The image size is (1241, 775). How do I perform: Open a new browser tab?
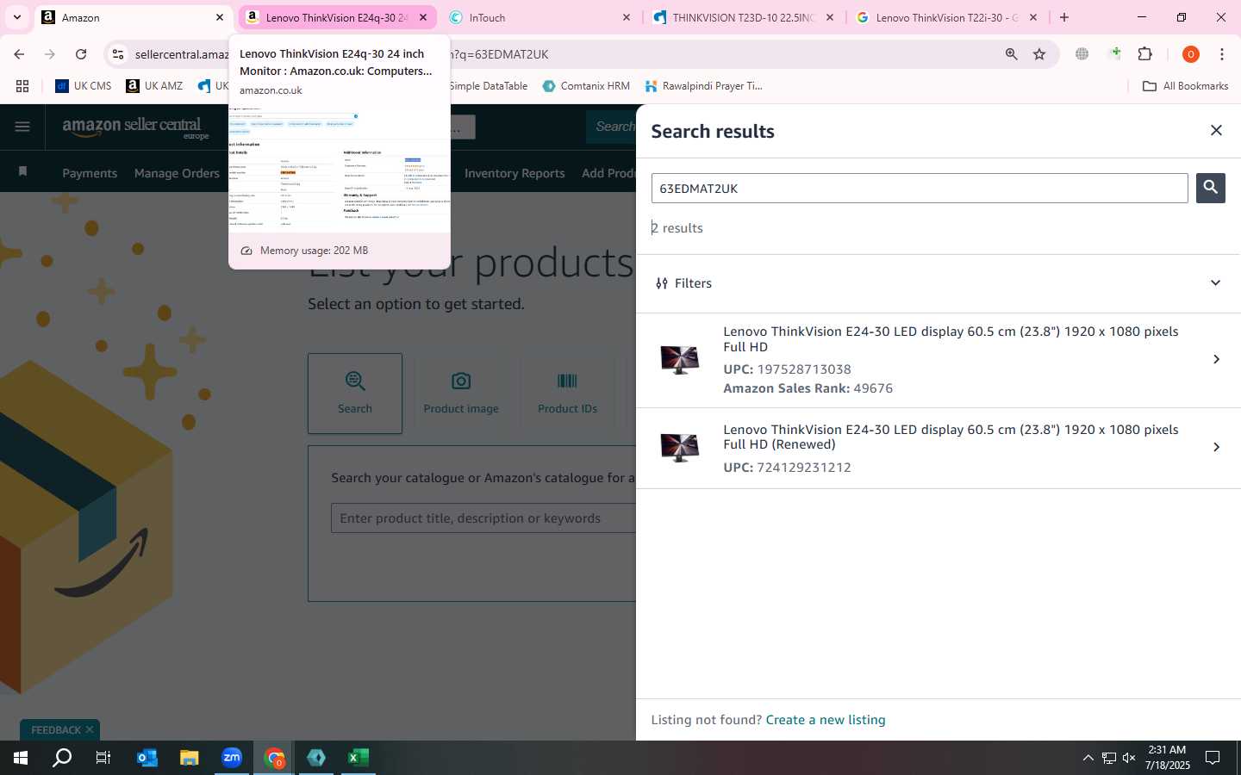coord(1064,17)
